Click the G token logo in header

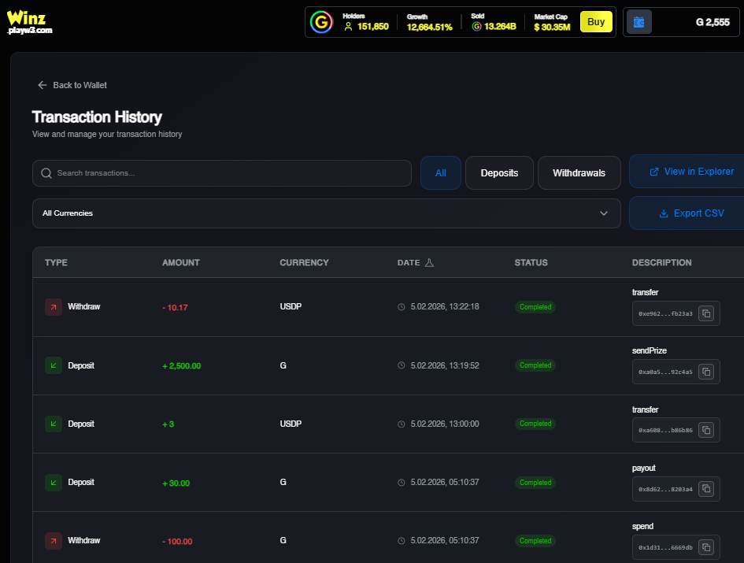tap(320, 22)
